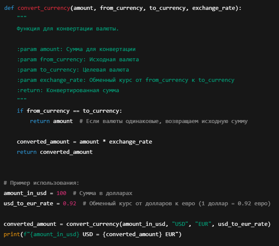Click the 'print' keyword on the last line

(x=12, y=234)
